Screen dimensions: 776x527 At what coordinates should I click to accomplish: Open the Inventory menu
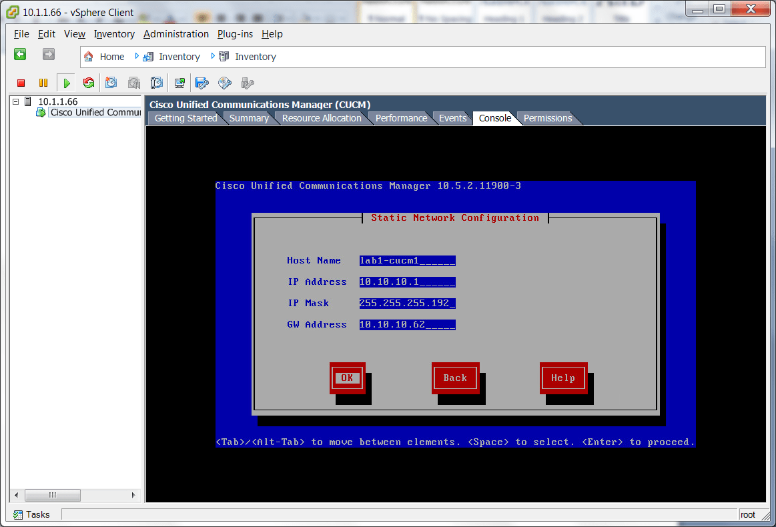(x=114, y=34)
